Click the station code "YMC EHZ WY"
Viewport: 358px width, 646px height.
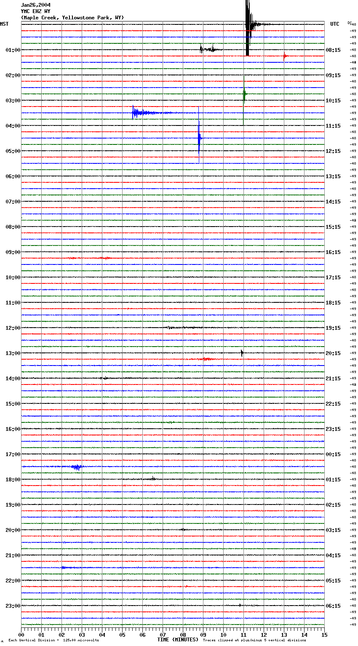[35, 11]
